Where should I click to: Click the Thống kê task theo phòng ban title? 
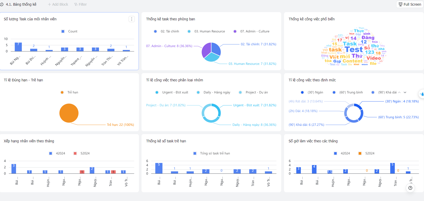171,19
